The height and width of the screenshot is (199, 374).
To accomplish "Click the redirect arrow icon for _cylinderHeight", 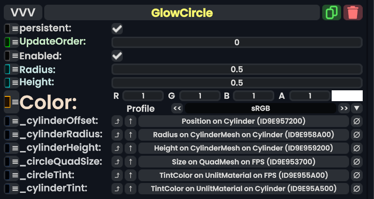I will click(x=117, y=148).
